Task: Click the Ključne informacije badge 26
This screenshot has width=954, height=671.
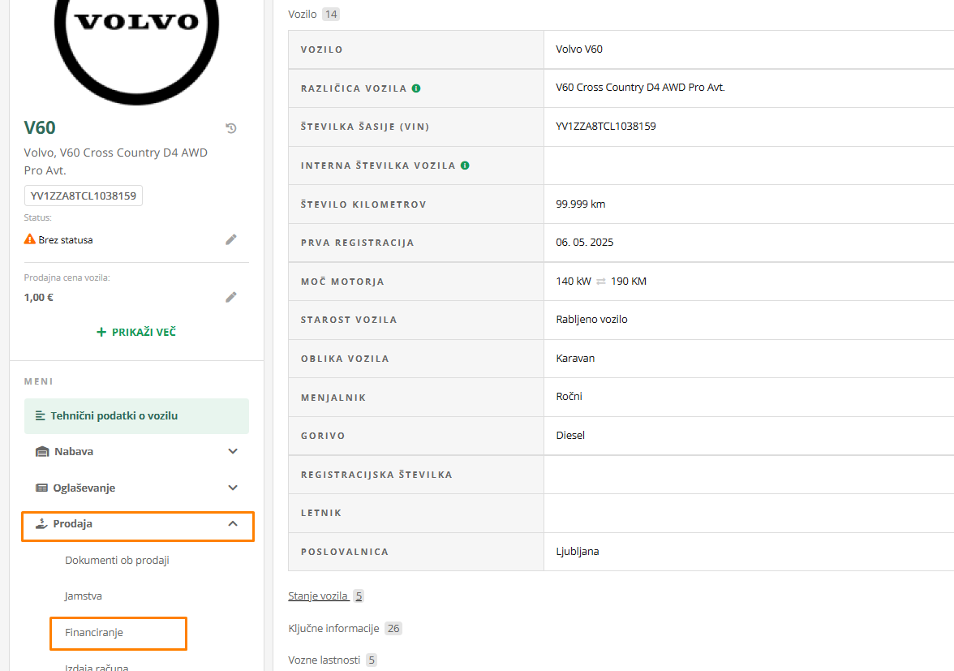Action: point(393,629)
